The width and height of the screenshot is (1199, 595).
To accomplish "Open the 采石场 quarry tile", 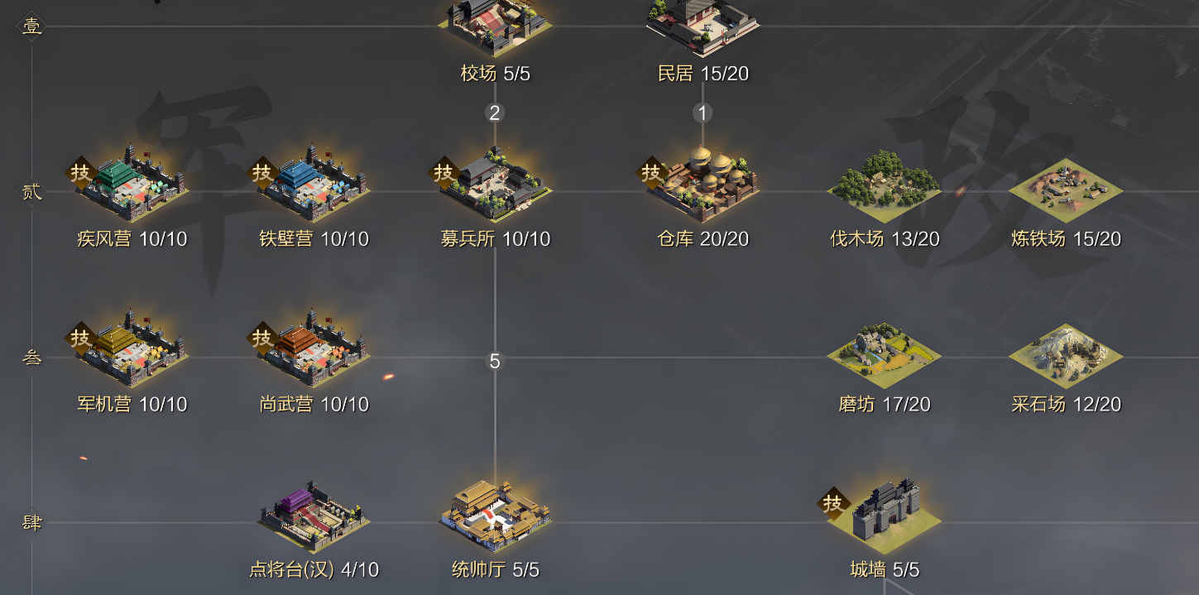I will pyautogui.click(x=1066, y=356).
